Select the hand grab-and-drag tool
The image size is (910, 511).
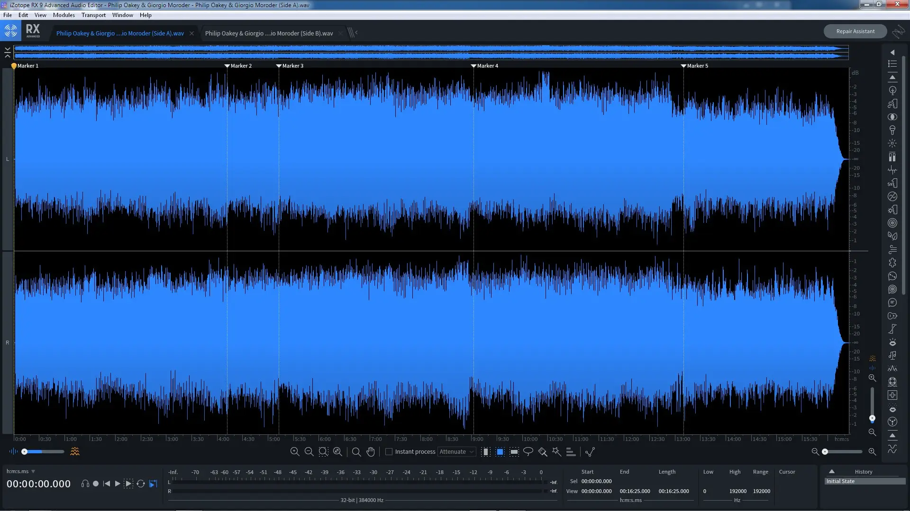click(371, 452)
